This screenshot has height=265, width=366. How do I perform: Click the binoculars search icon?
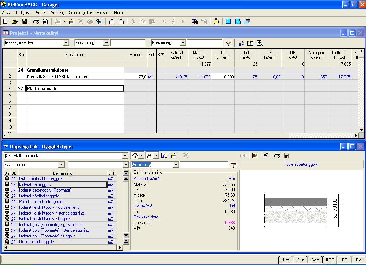pos(195,21)
